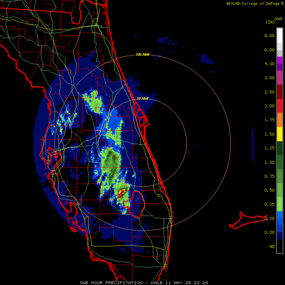Select the dark maroon swatch in the legend
The image size is (285, 285).
[x=280, y=92]
